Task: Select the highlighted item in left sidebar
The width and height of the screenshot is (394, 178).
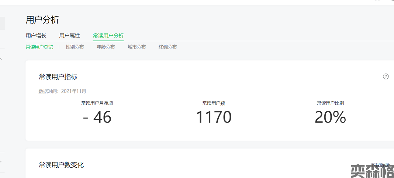Action: click(x=2, y=23)
